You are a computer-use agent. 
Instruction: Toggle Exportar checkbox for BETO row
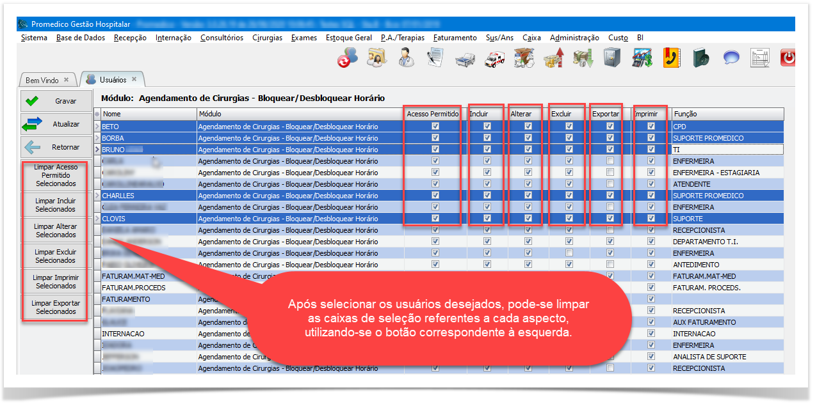pos(610,127)
